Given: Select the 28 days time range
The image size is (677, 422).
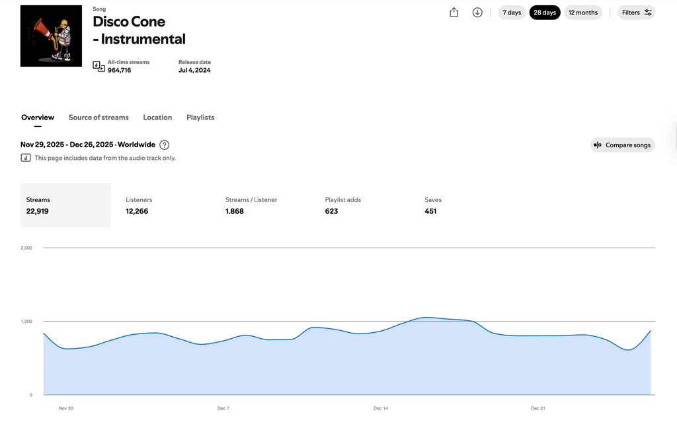Looking at the screenshot, I should tap(545, 13).
